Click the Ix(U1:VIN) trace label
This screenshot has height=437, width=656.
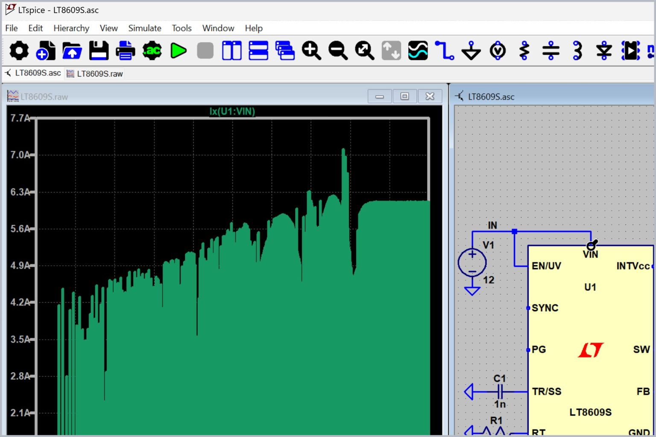pyautogui.click(x=232, y=112)
